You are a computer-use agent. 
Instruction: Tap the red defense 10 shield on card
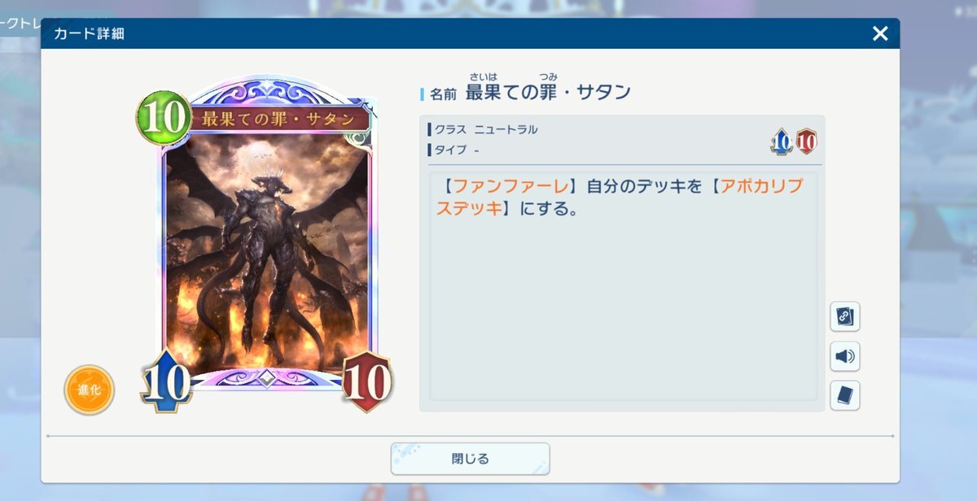click(366, 381)
